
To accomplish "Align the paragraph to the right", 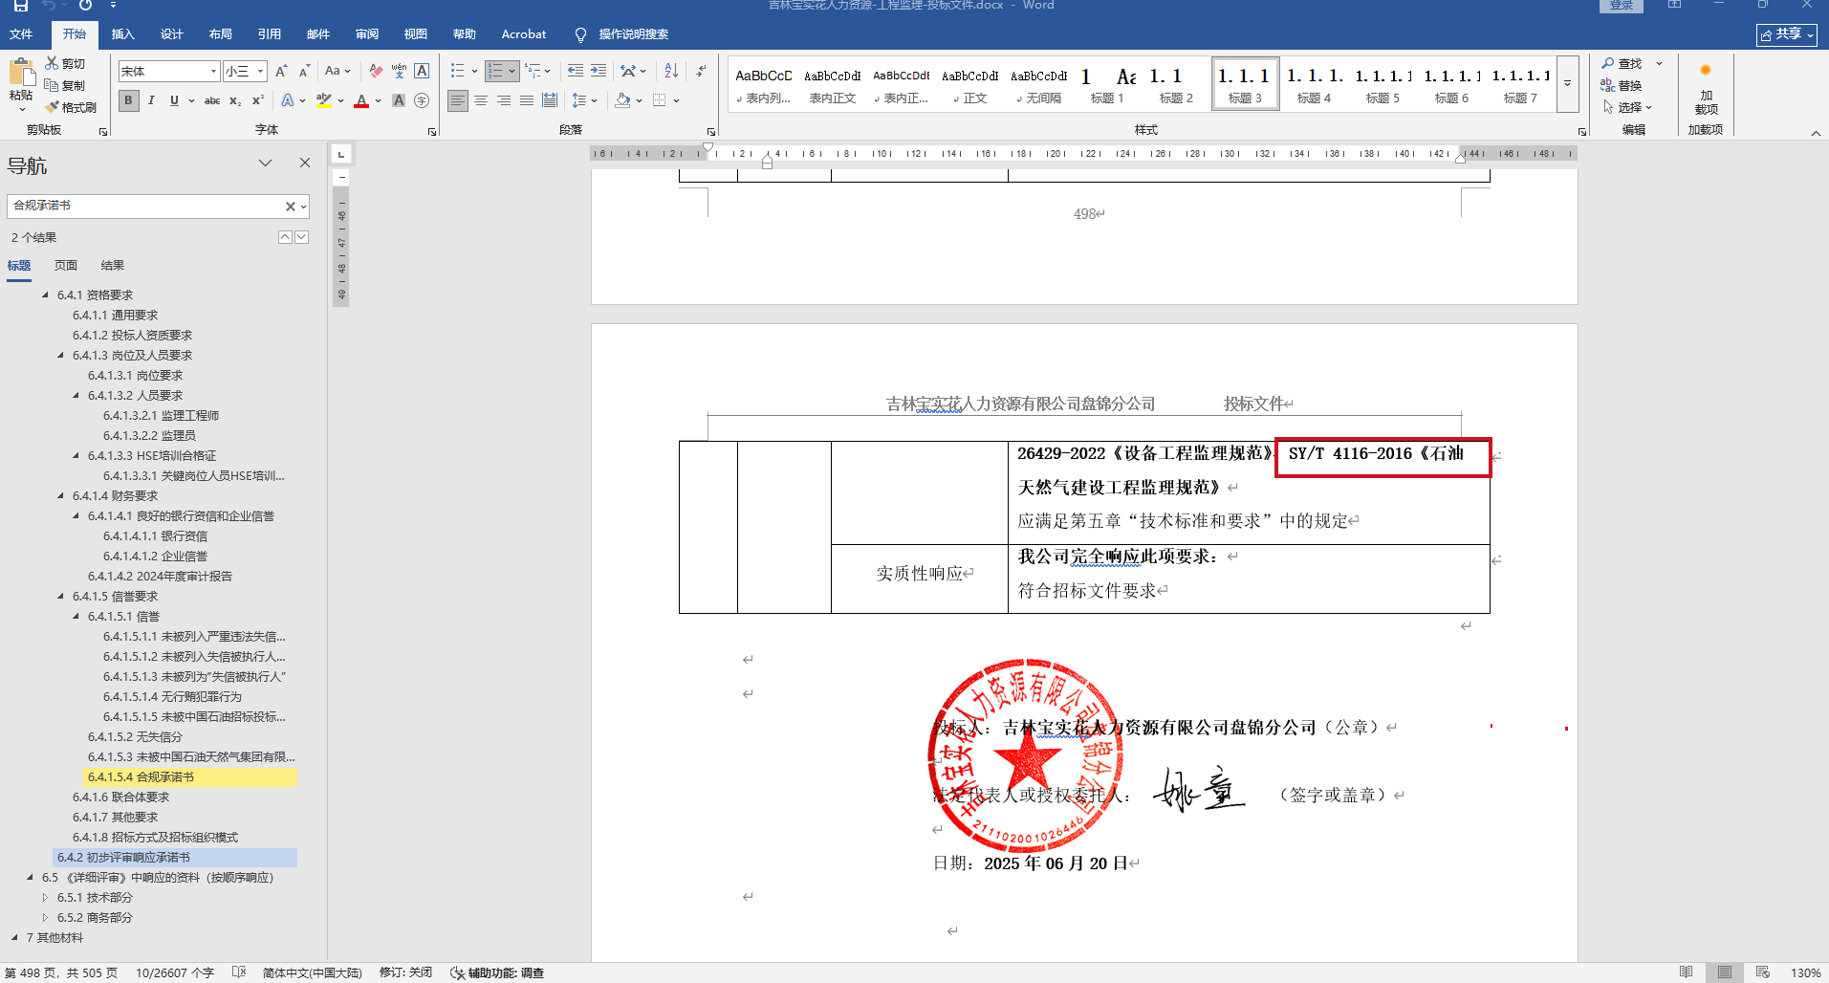I will click(504, 100).
